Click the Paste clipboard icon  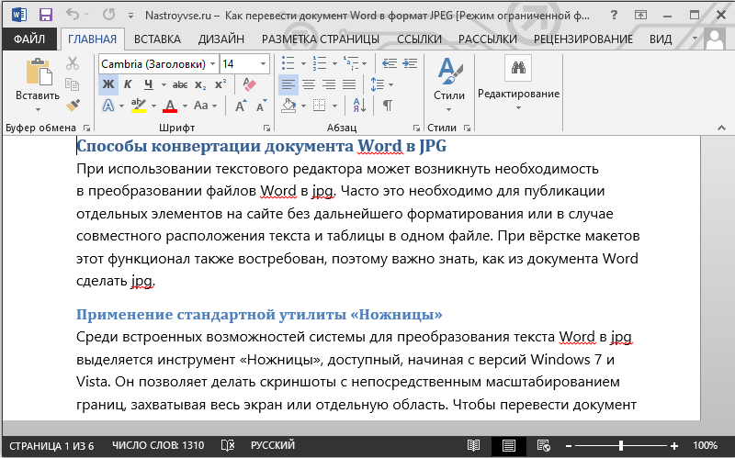click(x=39, y=73)
